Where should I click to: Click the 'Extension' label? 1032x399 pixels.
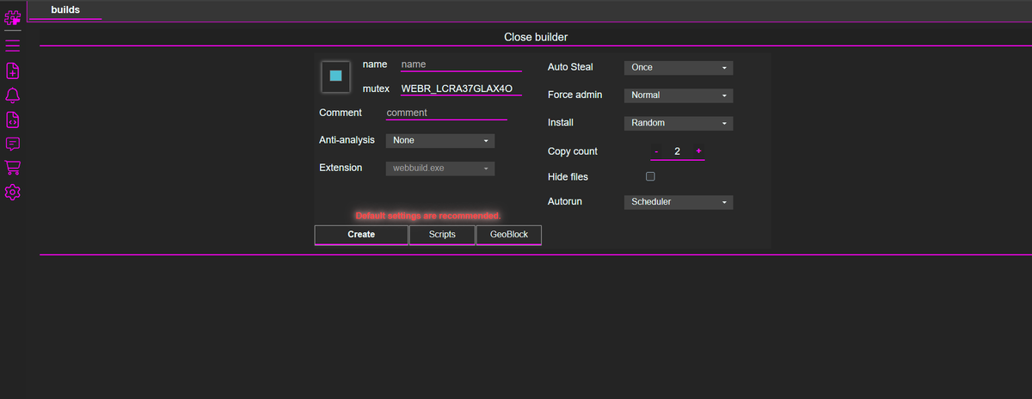tap(341, 168)
